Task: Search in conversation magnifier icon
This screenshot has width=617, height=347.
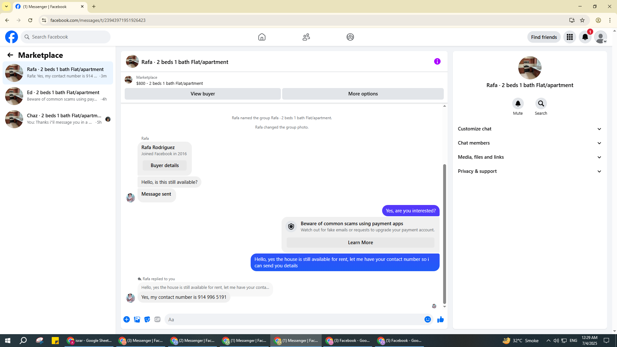Action: [541, 103]
